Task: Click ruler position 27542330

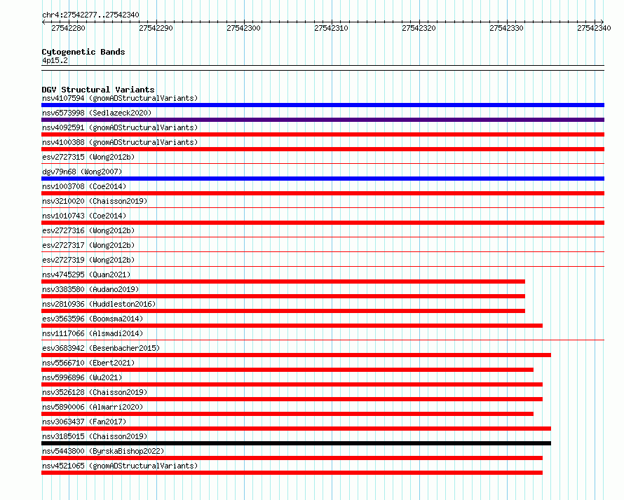Action: coord(506,28)
